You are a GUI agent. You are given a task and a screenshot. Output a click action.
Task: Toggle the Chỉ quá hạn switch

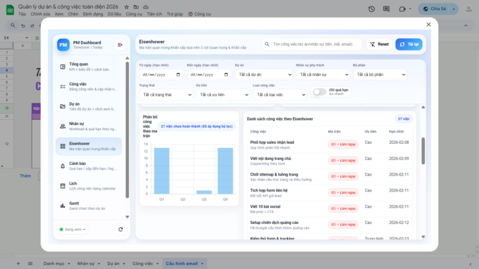coord(319,92)
